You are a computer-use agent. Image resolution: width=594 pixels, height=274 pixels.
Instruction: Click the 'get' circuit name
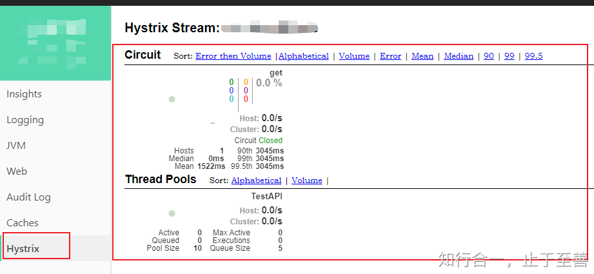pyautogui.click(x=276, y=73)
